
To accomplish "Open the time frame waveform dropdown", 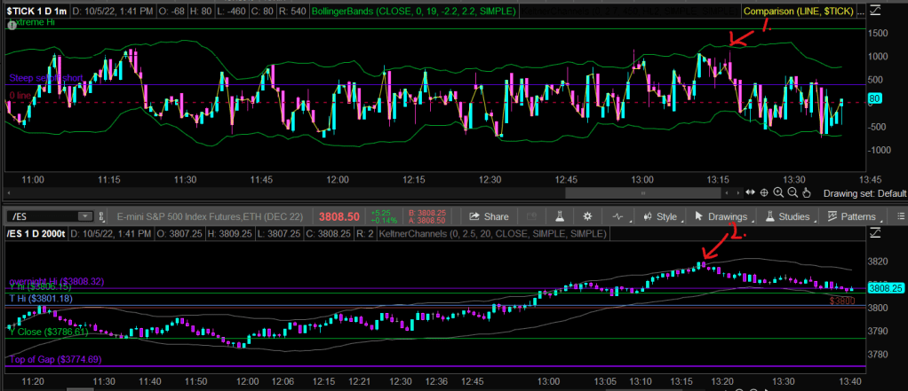I will 618,216.
